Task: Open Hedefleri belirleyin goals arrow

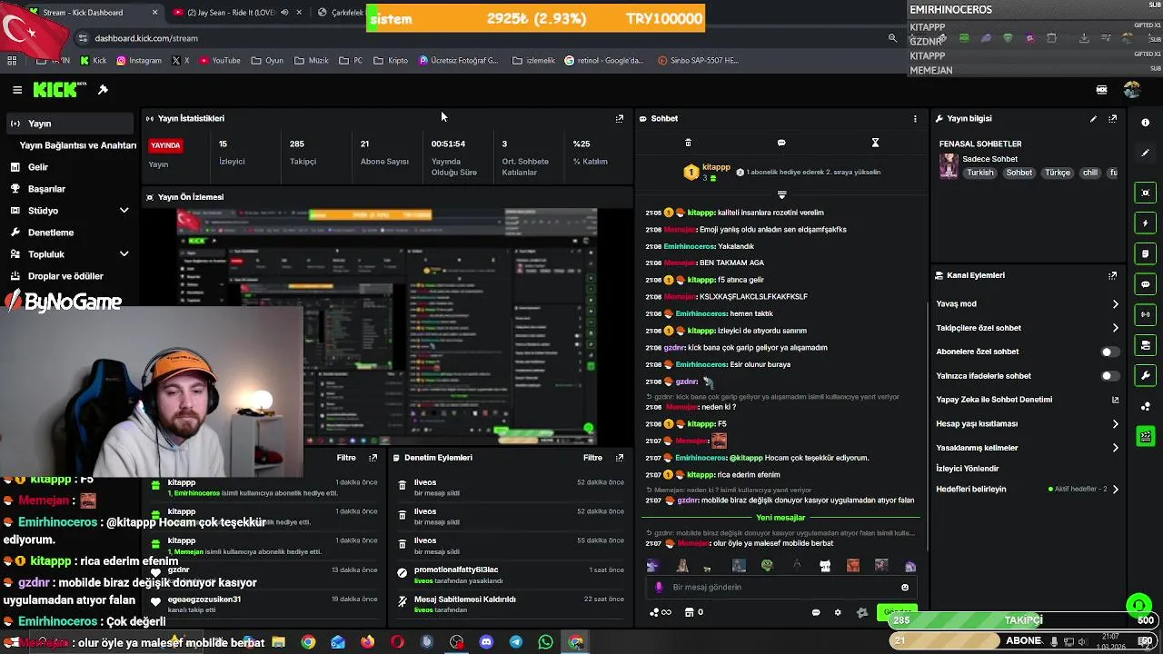Action: [1116, 489]
